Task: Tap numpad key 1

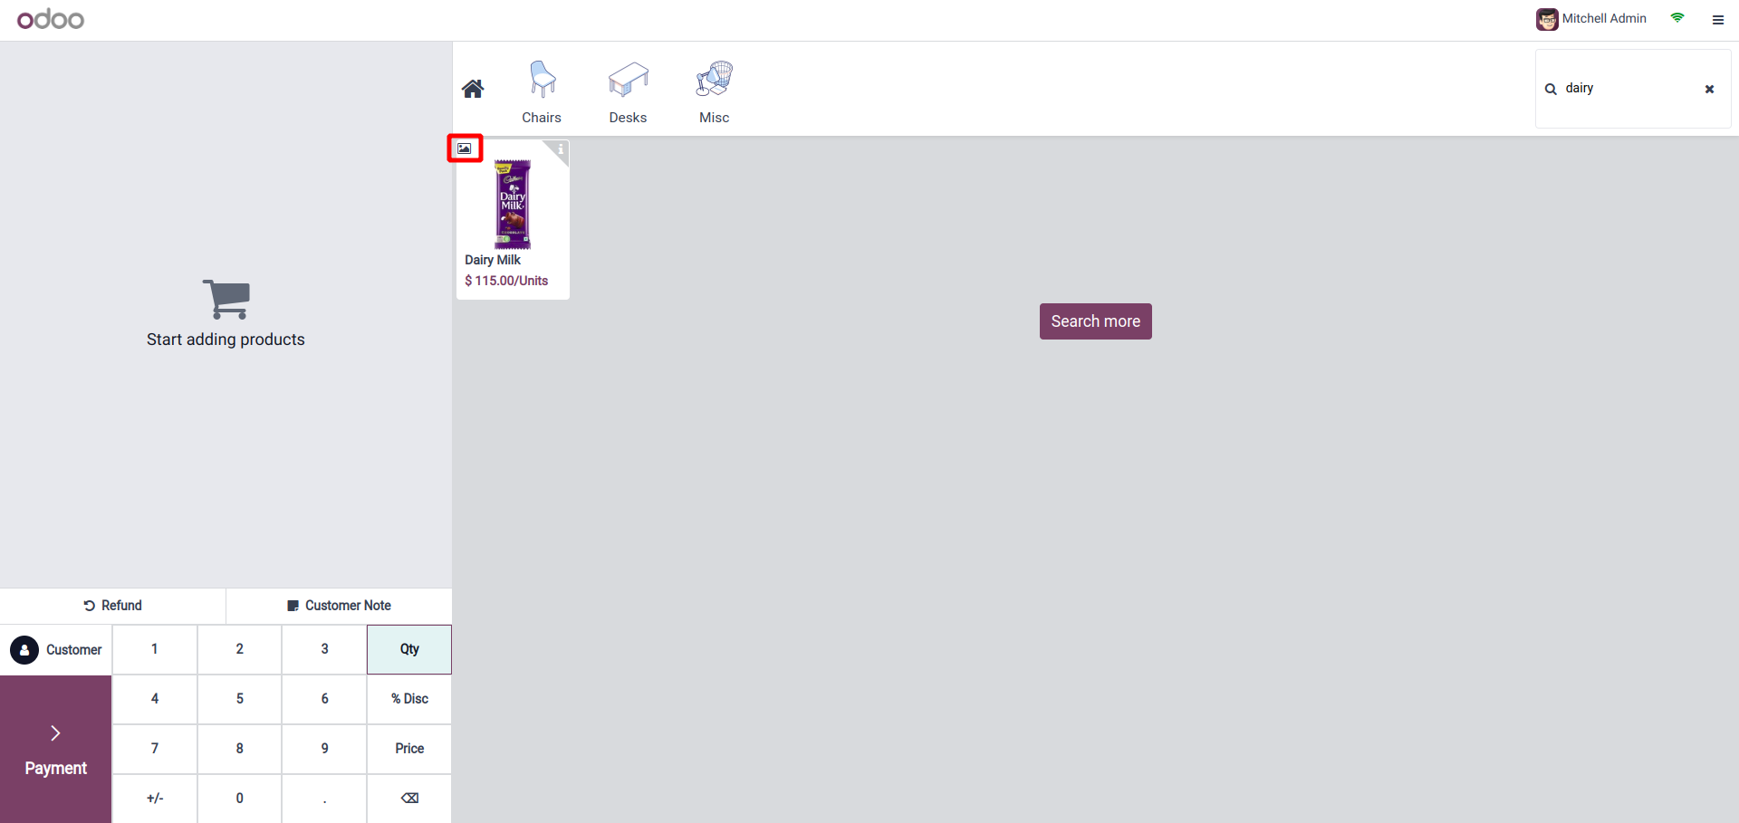Action: point(155,649)
